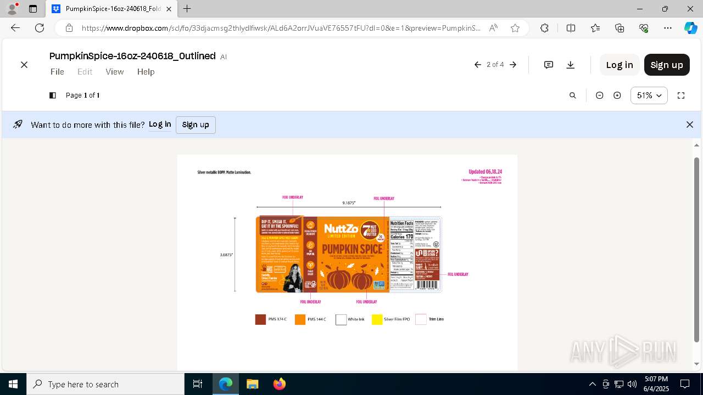Download the file
This screenshot has width=703, height=395.
[x=571, y=65]
